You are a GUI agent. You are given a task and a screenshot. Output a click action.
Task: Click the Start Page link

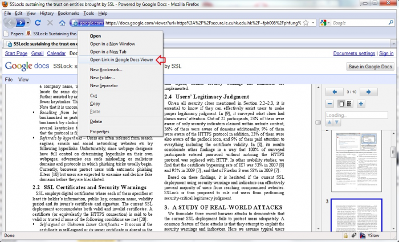(x=16, y=54)
